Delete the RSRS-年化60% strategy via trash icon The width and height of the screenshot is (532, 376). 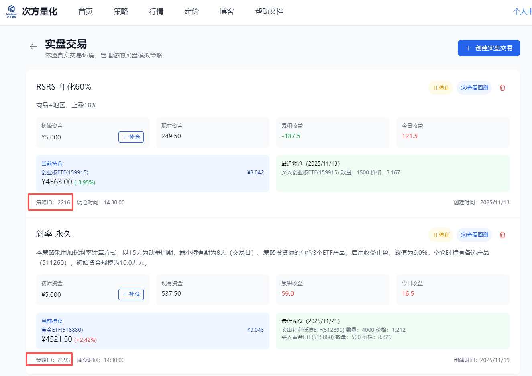502,88
